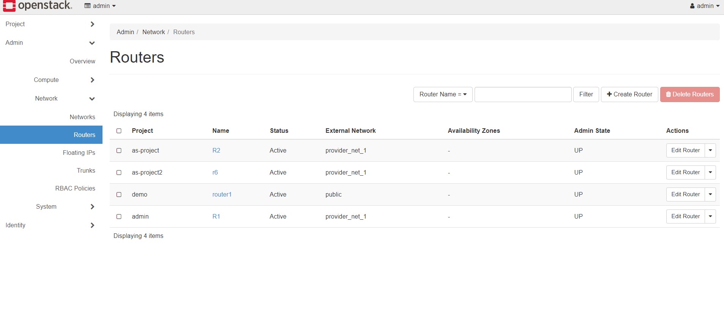Tick the checkbox for as-project2 row
The image size is (724, 329).
(119, 173)
